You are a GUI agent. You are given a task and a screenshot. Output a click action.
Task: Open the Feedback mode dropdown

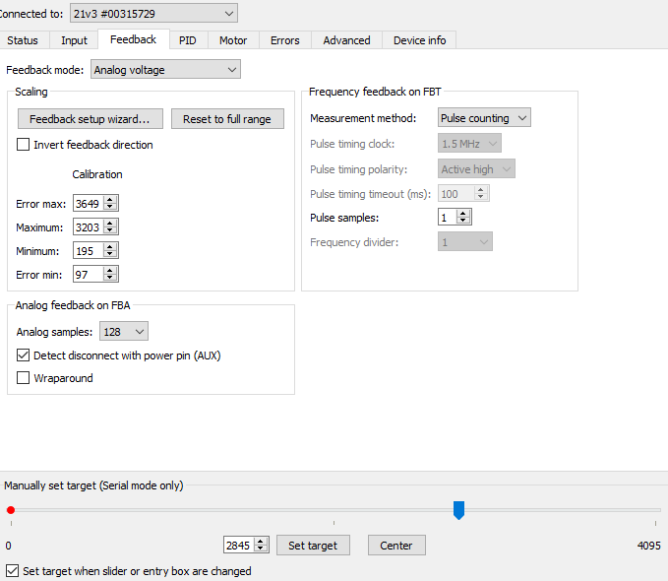tap(165, 70)
